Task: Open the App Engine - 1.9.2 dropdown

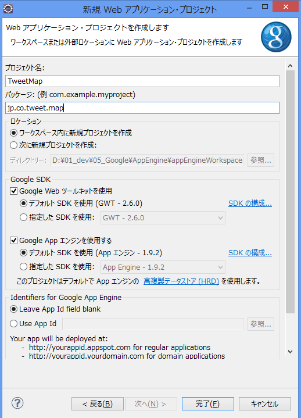Action: point(163,267)
